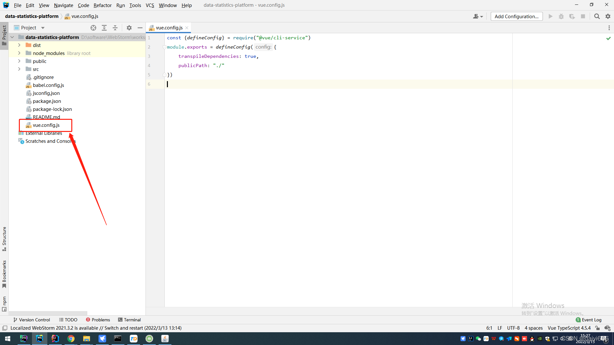614x345 pixels.
Task: Select babel.config.js in project tree
Action: coord(48,85)
